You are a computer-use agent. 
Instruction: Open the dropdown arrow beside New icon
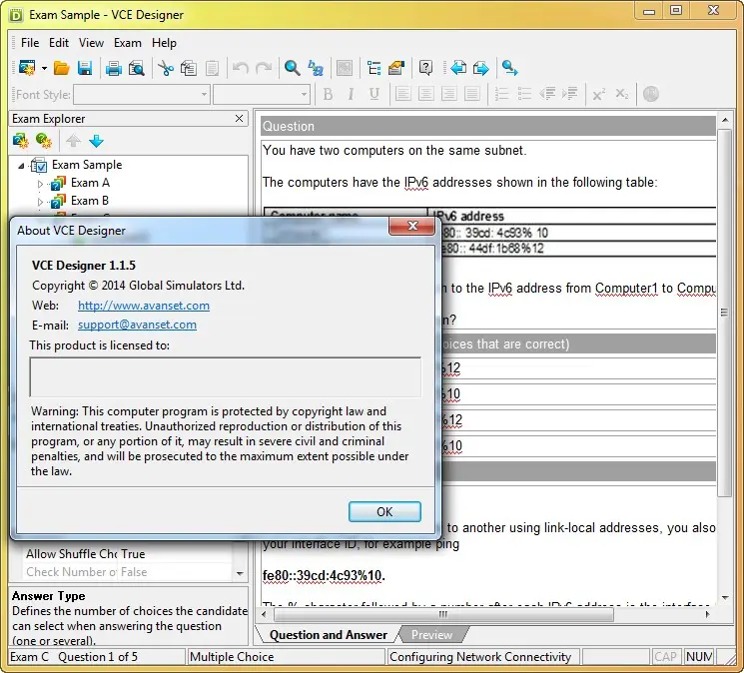click(44, 68)
